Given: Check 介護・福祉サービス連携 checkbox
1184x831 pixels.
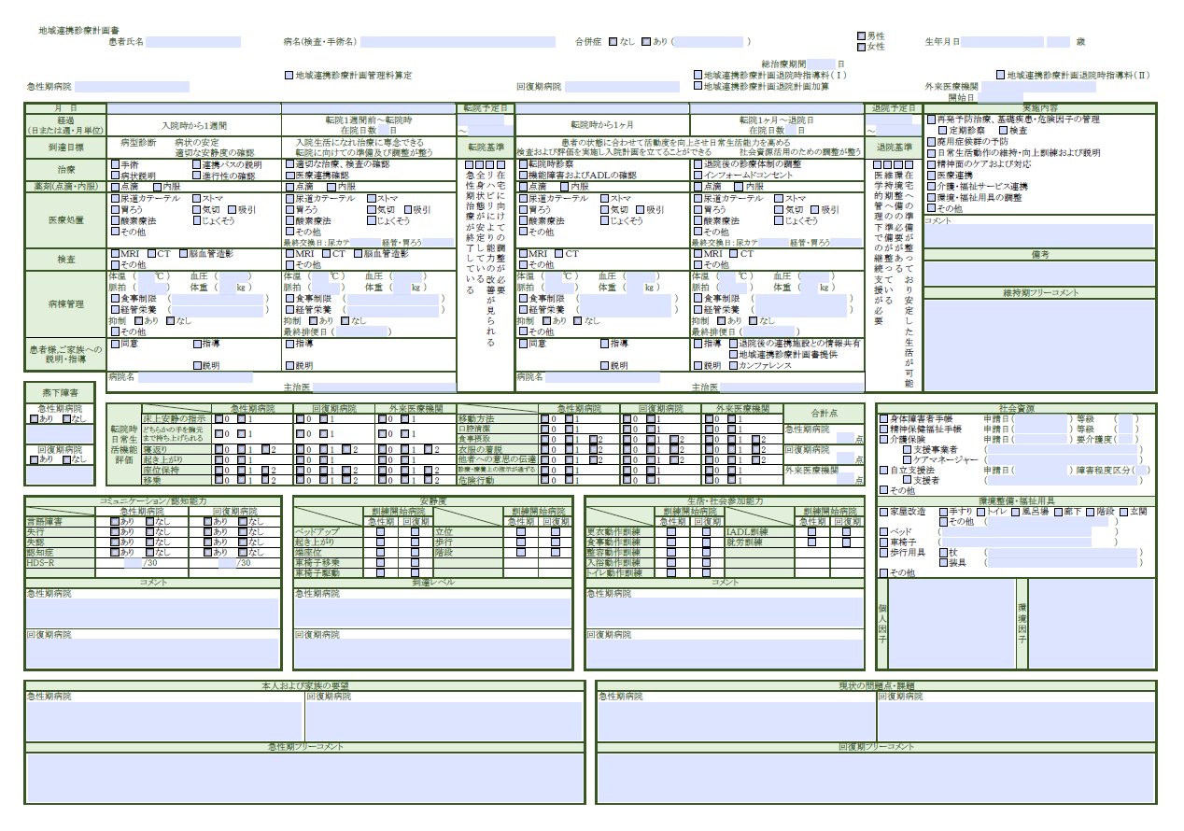Looking at the screenshot, I should point(930,187).
